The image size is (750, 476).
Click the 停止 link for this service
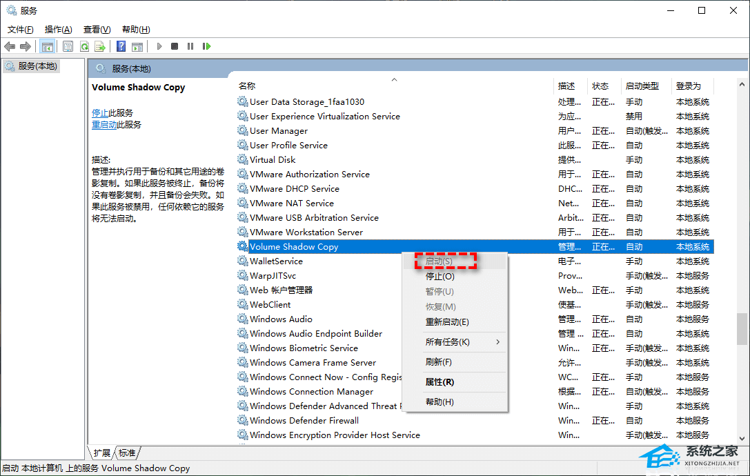pyautogui.click(x=100, y=113)
